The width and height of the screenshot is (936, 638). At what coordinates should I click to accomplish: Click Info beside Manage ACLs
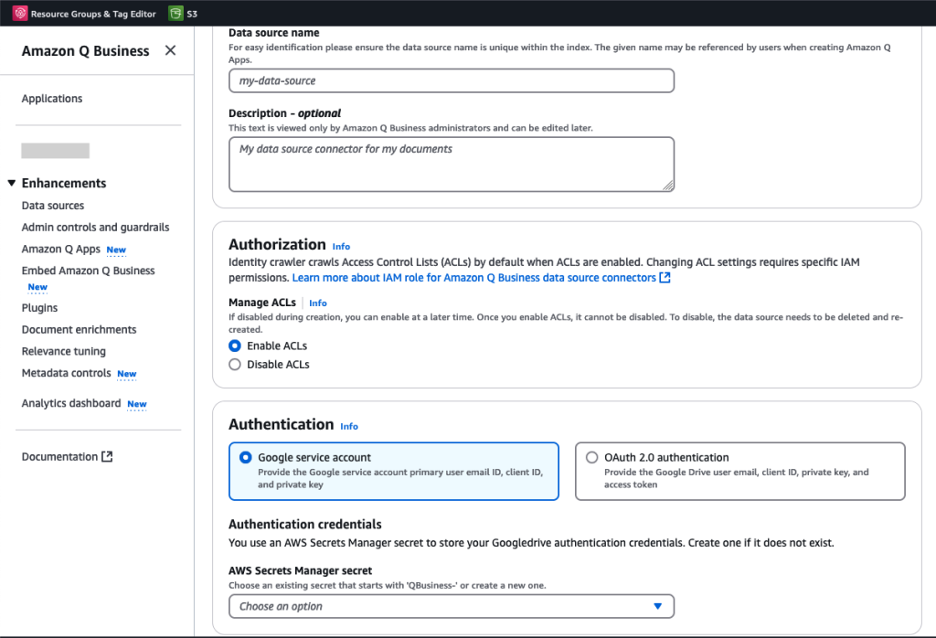pyautogui.click(x=317, y=303)
